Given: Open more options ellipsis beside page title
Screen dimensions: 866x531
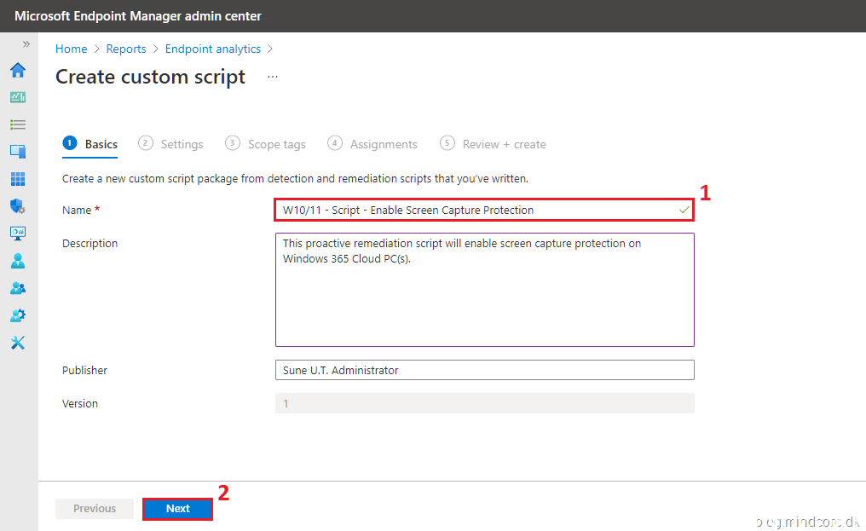Looking at the screenshot, I should tap(273, 77).
